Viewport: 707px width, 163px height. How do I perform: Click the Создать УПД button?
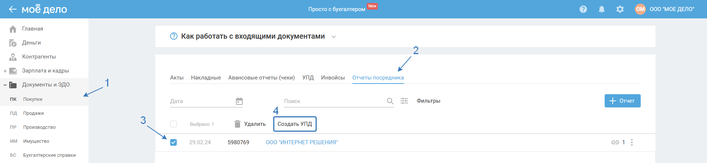pos(295,124)
